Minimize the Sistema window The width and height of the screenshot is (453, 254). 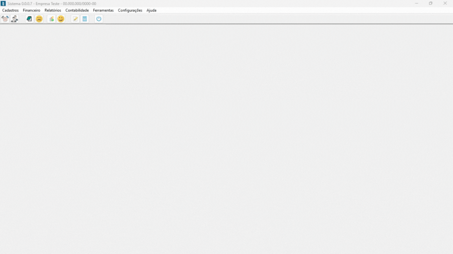(x=416, y=4)
